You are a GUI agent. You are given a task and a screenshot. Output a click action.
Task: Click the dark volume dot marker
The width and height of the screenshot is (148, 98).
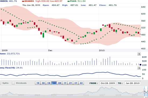pos(140,65)
